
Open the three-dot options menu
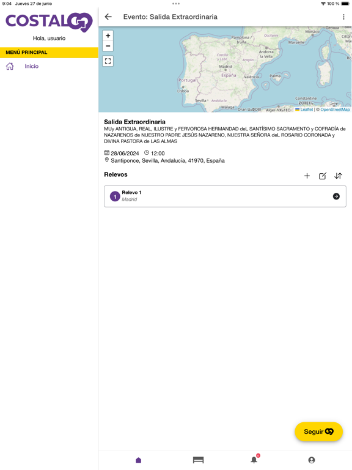pyautogui.click(x=343, y=17)
